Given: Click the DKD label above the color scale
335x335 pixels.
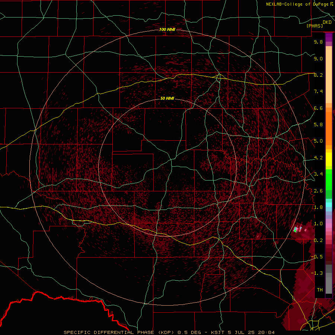Looking at the screenshot, I should 327,22.
